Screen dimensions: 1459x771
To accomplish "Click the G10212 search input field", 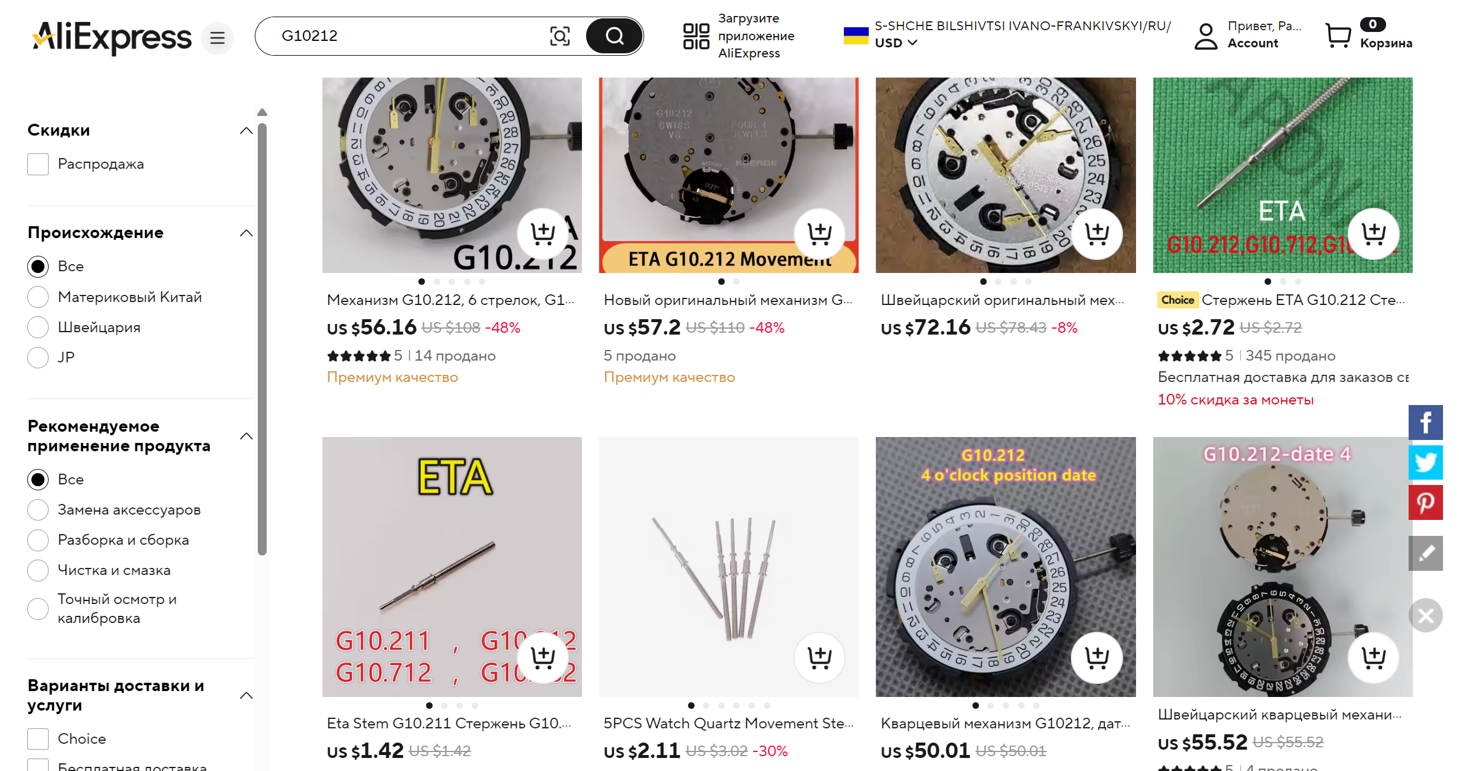I will pos(409,36).
